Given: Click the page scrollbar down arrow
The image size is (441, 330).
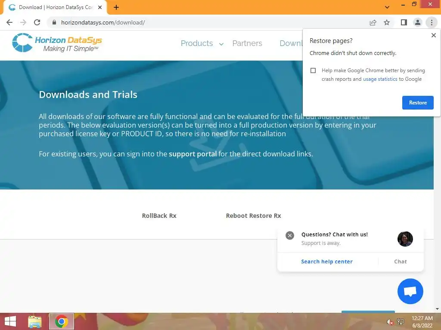Looking at the screenshot, I should pyautogui.click(x=438, y=309).
